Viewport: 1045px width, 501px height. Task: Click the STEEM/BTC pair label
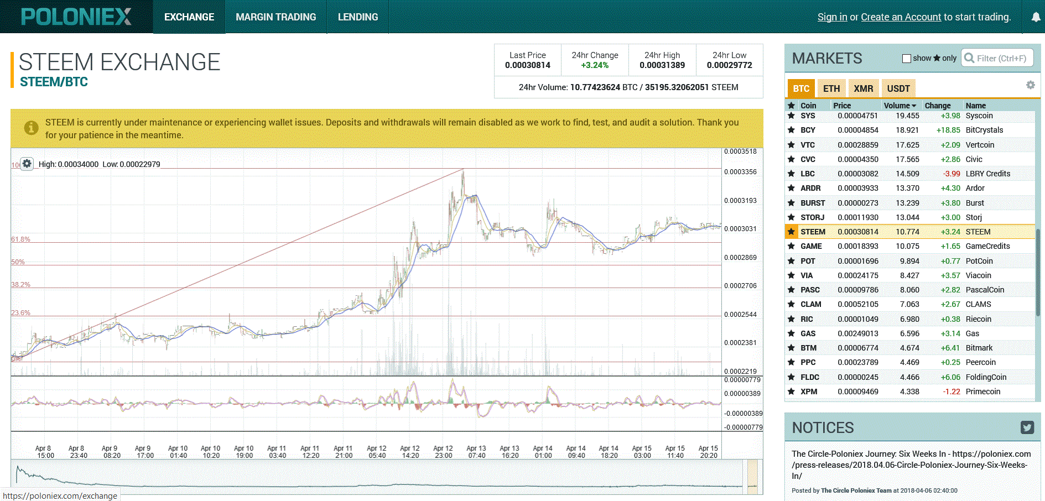[54, 82]
